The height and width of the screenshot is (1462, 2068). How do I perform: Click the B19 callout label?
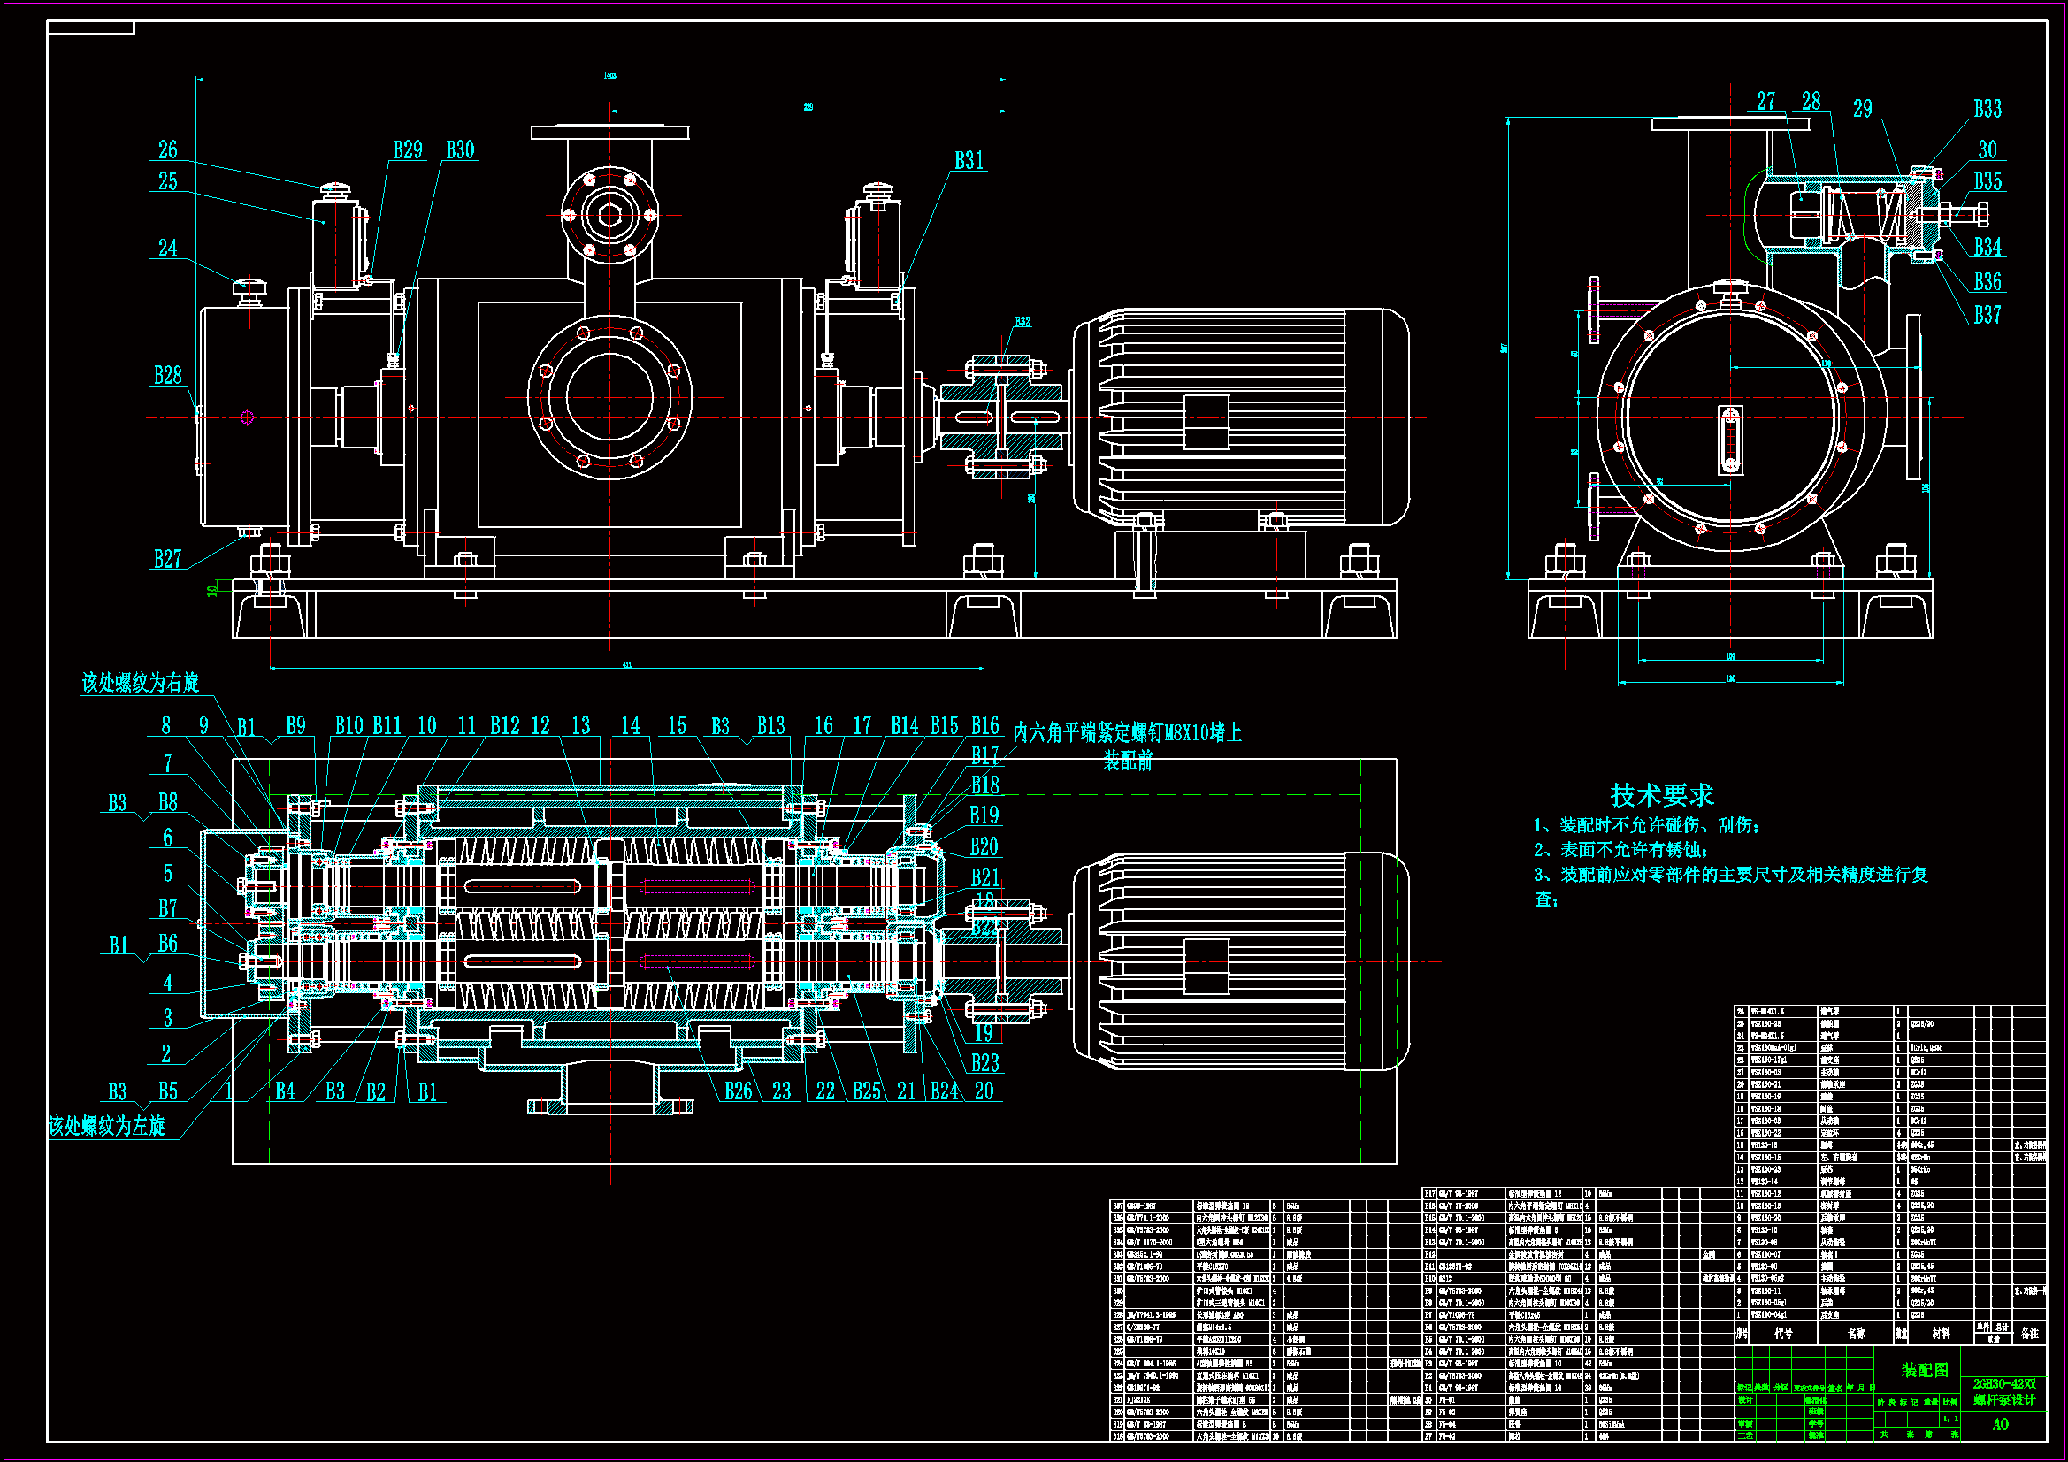(984, 816)
